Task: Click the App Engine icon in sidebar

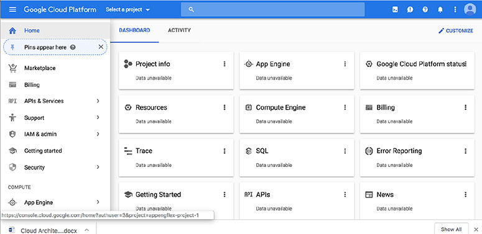Action: (12, 202)
